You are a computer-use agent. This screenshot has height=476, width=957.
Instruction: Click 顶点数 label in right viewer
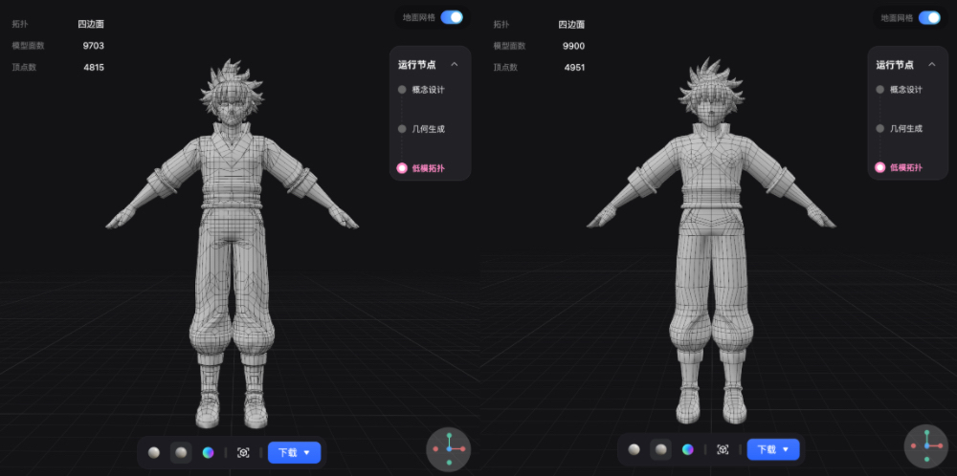pos(505,67)
